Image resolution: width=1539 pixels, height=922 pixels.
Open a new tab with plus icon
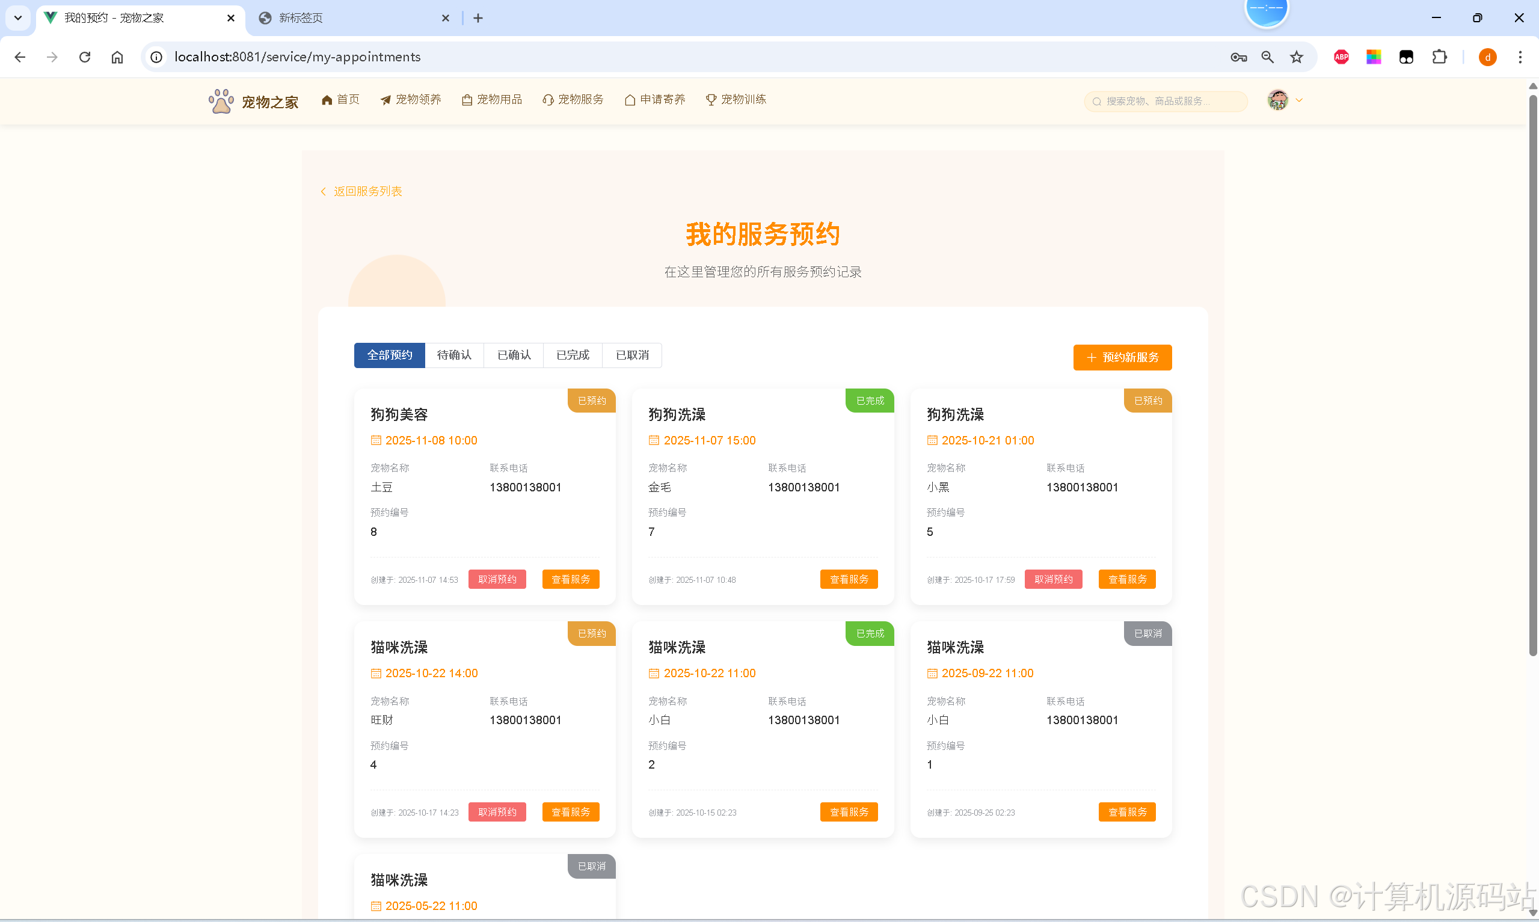pyautogui.click(x=478, y=18)
